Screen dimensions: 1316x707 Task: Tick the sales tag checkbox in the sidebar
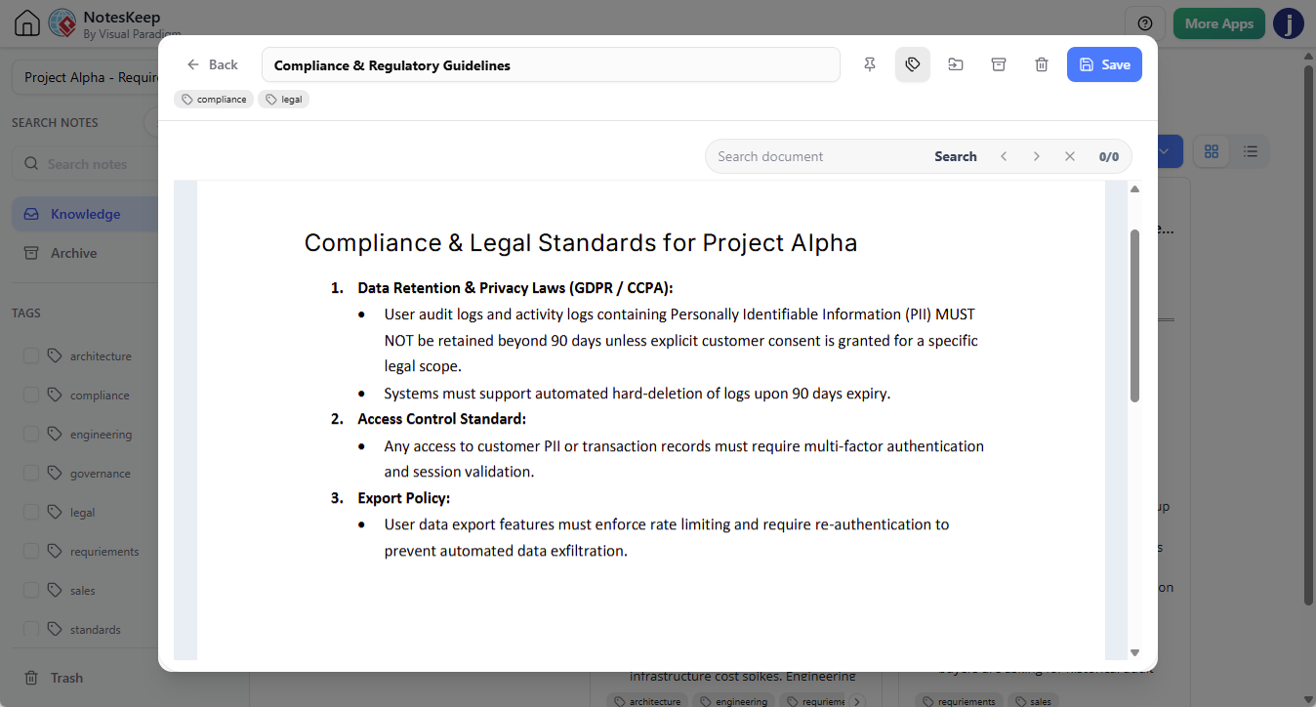click(x=31, y=590)
